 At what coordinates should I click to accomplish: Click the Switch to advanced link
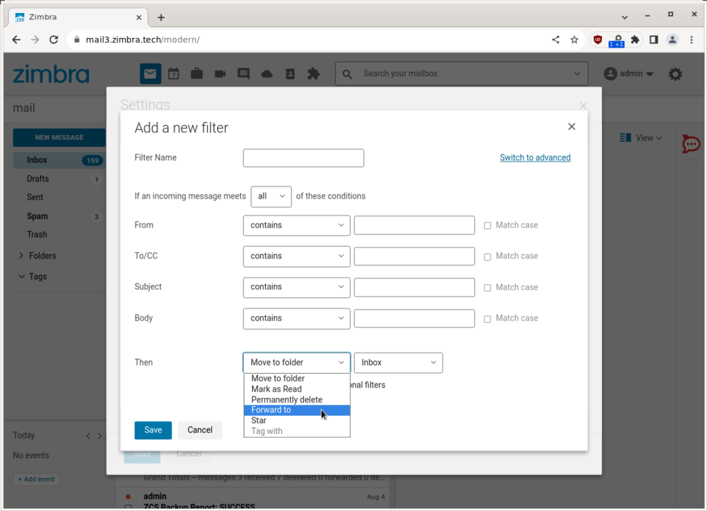(535, 157)
